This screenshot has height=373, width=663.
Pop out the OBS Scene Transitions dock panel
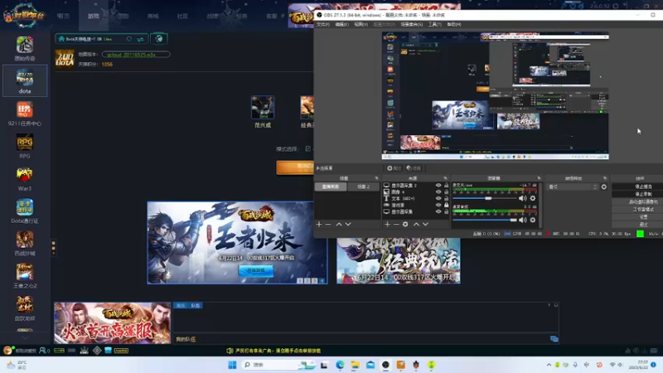tap(605, 178)
